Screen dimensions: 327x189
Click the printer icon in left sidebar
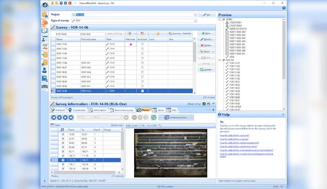45,87
